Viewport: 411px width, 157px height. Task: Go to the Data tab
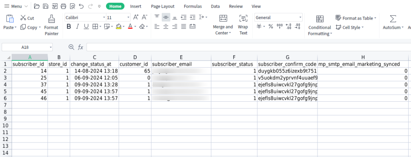215,6
